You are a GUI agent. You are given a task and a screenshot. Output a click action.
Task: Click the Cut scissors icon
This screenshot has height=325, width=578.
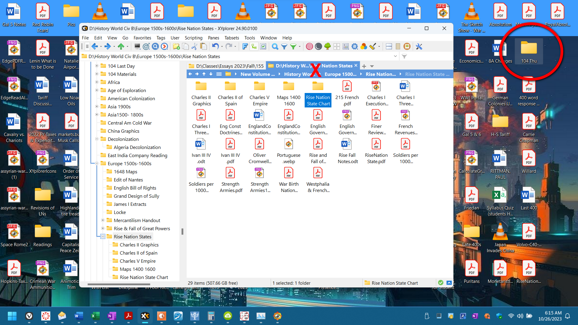click(x=194, y=46)
